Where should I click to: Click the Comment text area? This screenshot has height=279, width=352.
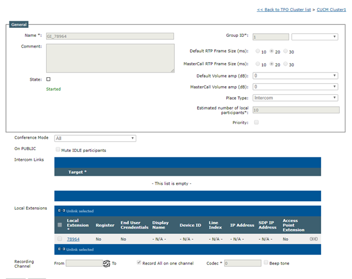(110, 58)
